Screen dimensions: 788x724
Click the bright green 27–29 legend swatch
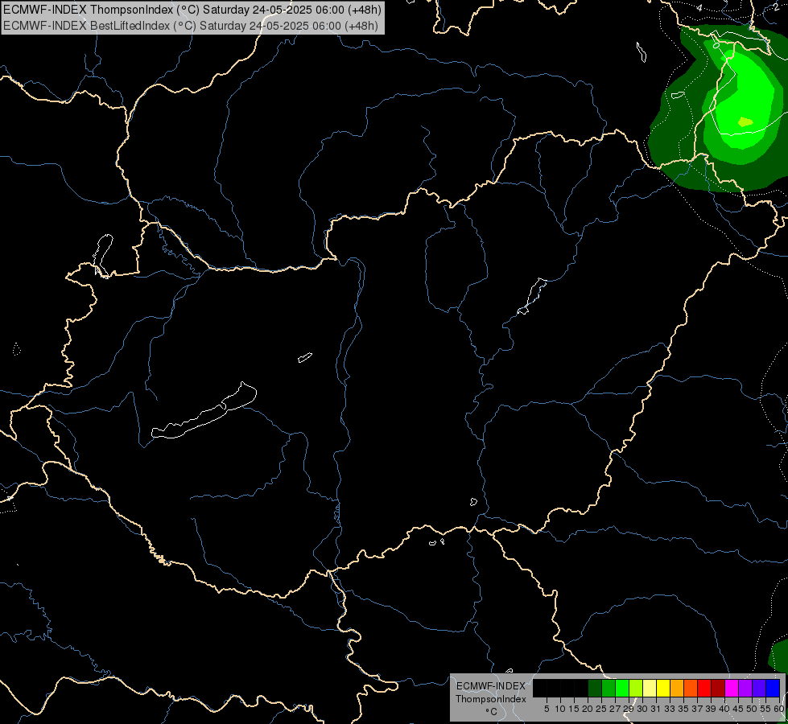click(x=622, y=688)
